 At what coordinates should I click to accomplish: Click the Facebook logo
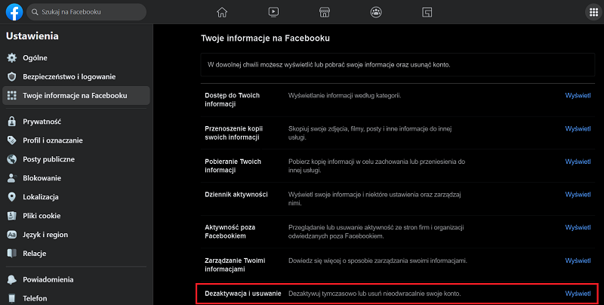click(x=14, y=12)
